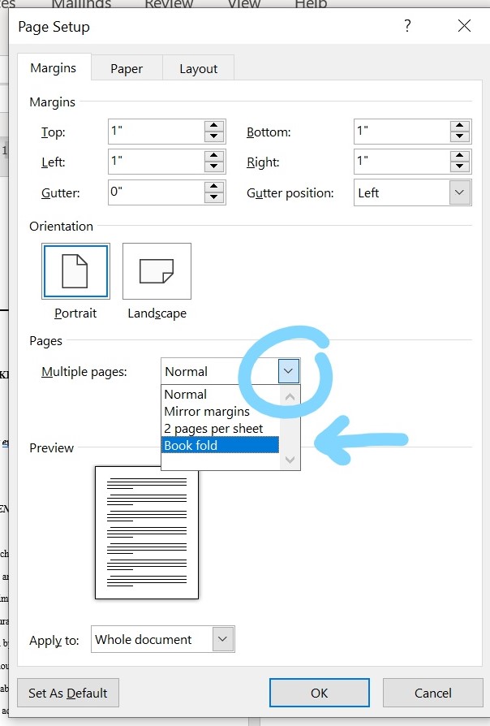The image size is (490, 726).
Task: Increase the Top margin with up arrow
Action: point(214,126)
